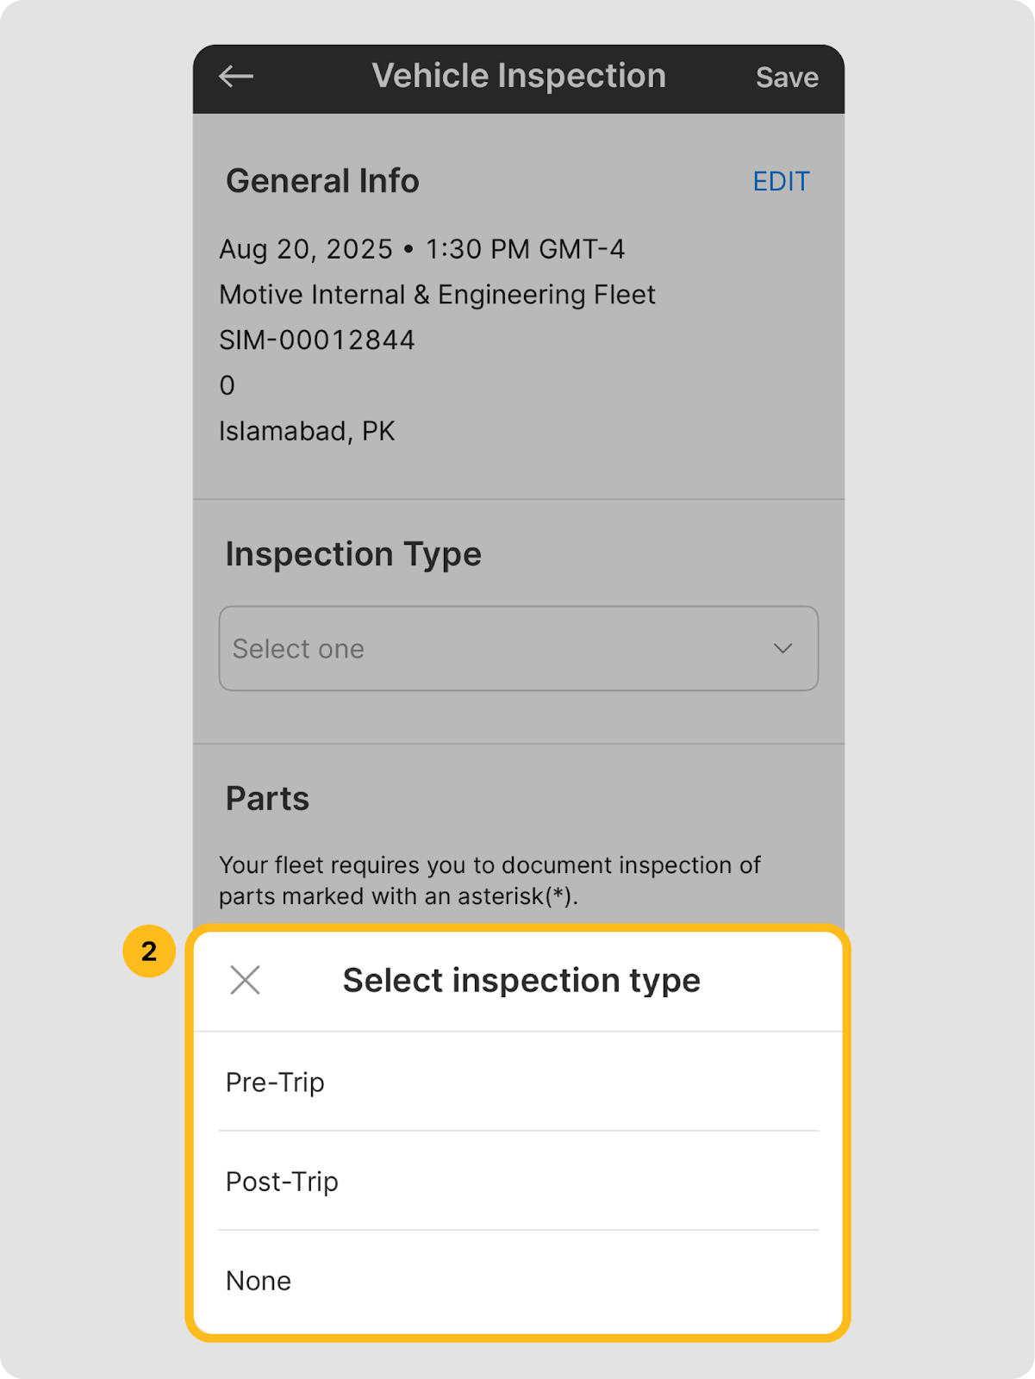The height and width of the screenshot is (1379, 1035).
Task: Click the Parts section heading
Action: [267, 799]
